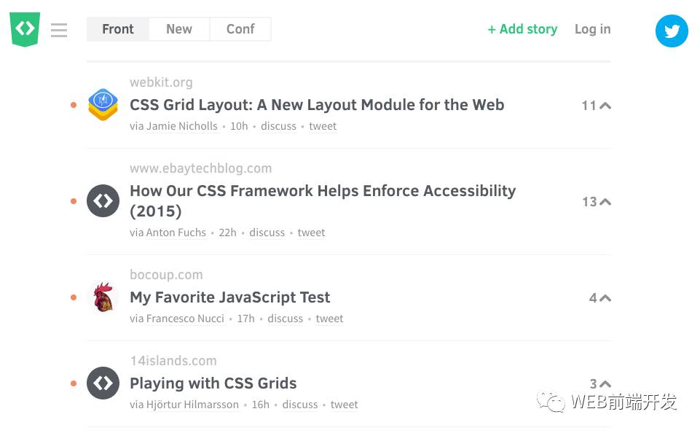Click the blue Twitter bird icon

pos(672,31)
